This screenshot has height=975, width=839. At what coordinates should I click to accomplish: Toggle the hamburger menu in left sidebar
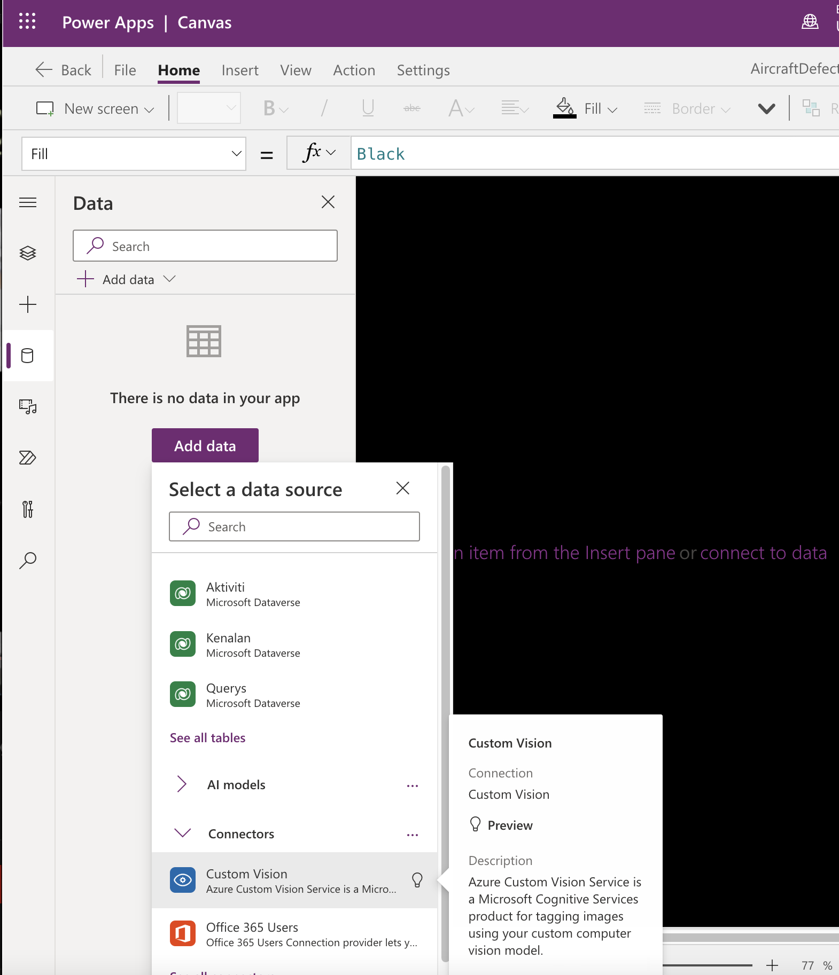click(28, 202)
